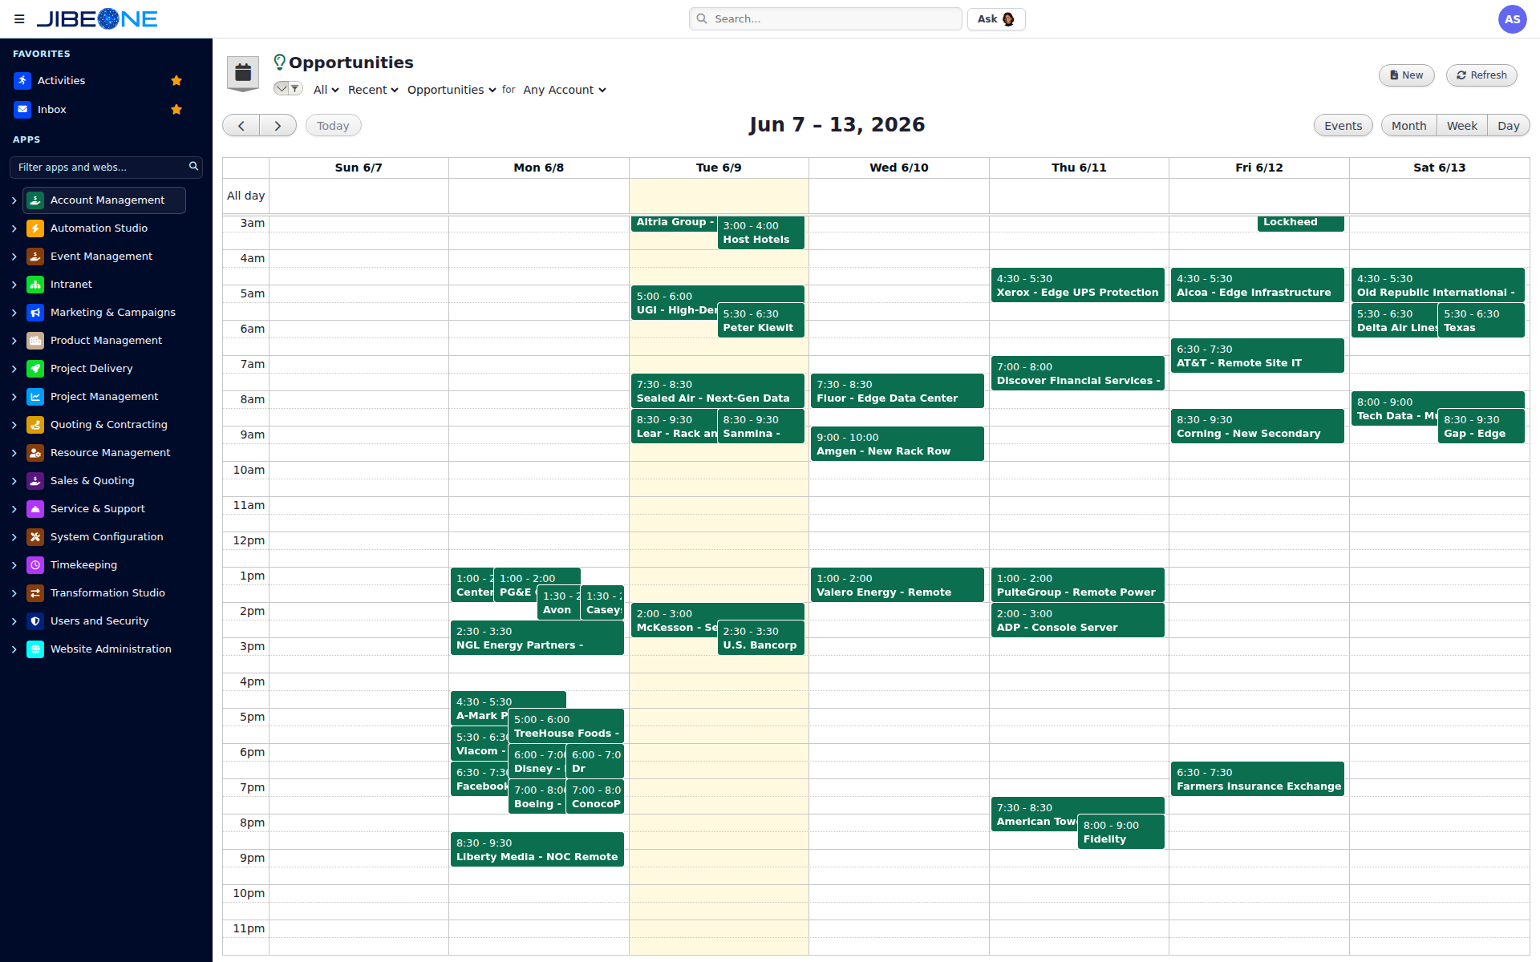Screen dimensions: 1540x962
Task: Go to next week
Action: click(x=278, y=125)
